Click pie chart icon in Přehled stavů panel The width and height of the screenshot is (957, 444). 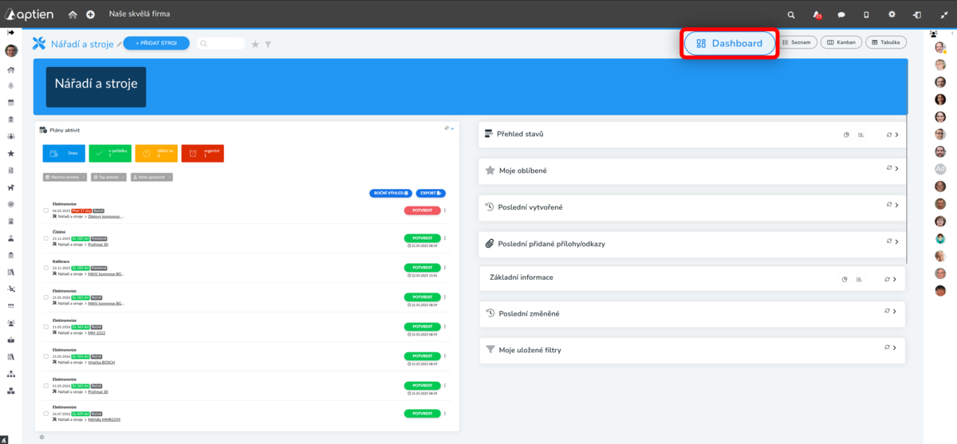846,135
